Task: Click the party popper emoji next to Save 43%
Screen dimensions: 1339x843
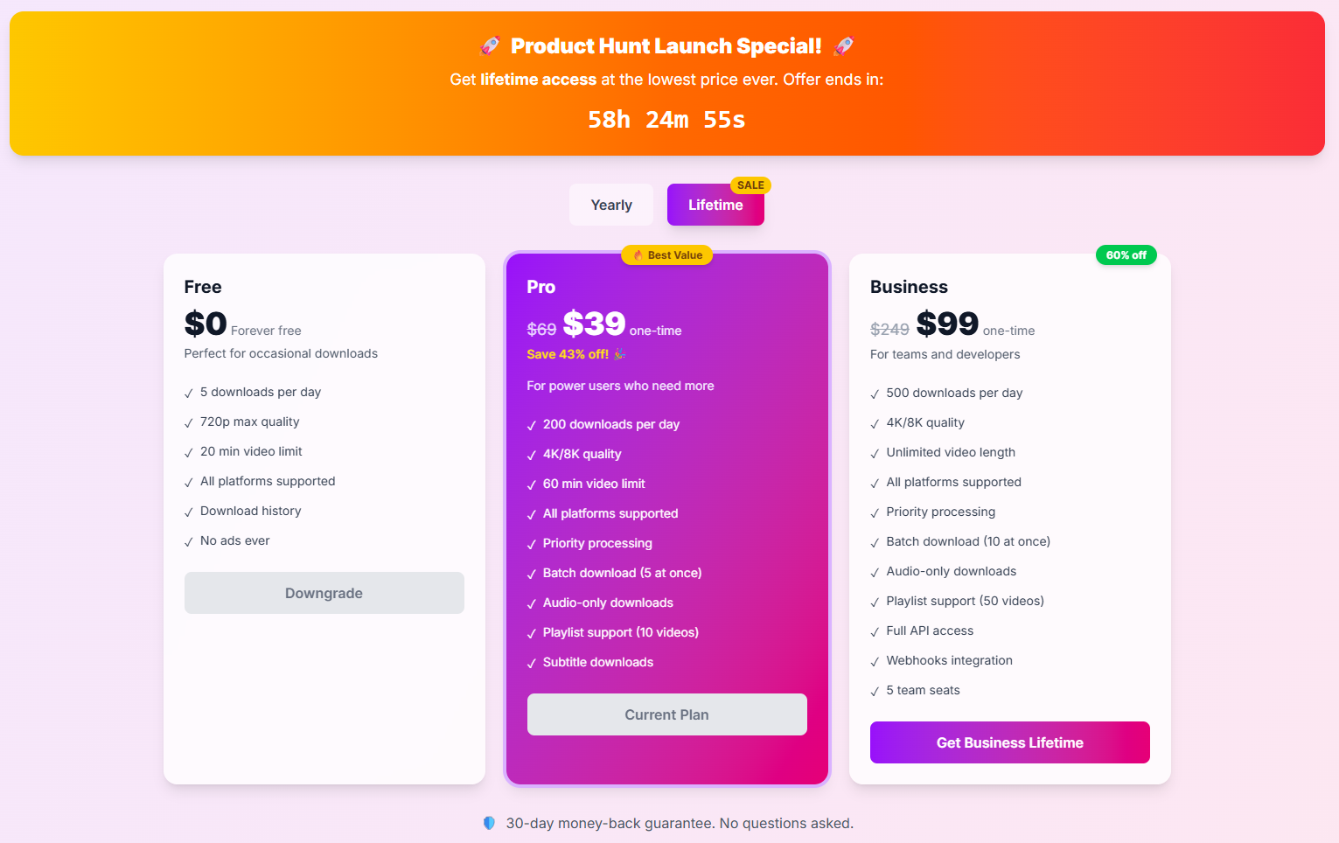Action: [x=617, y=354]
